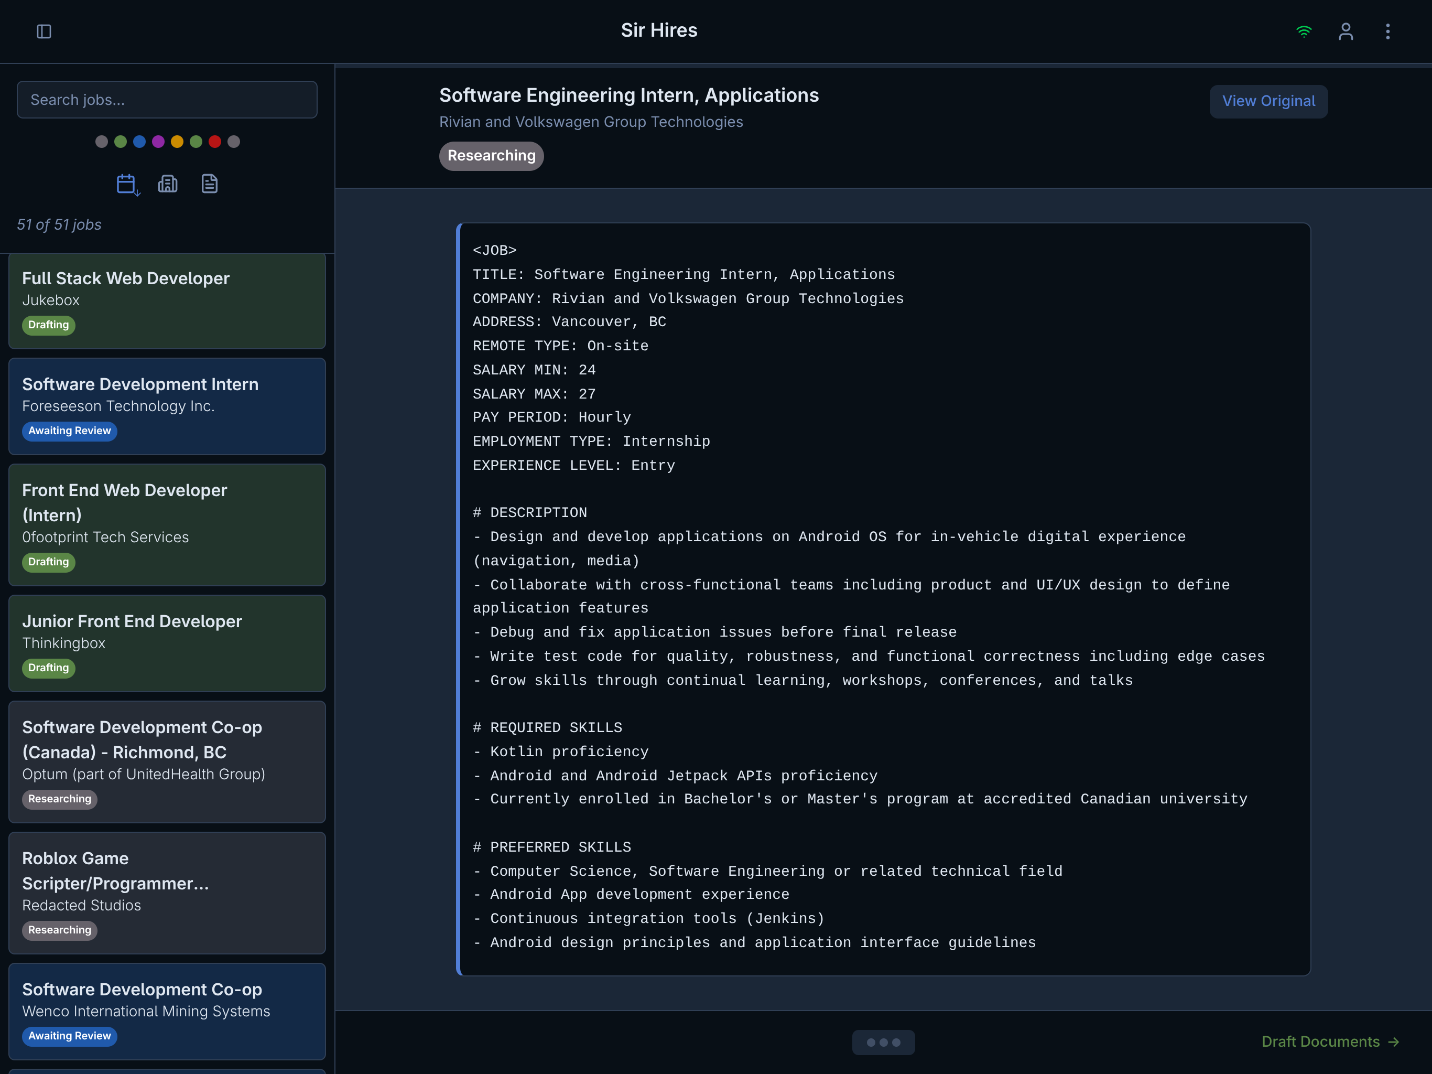Click the green Wi-Fi connection status icon
1432x1074 pixels.
coord(1304,31)
